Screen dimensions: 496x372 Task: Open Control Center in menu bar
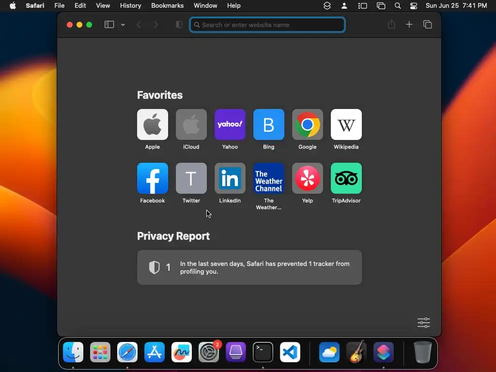(x=414, y=6)
